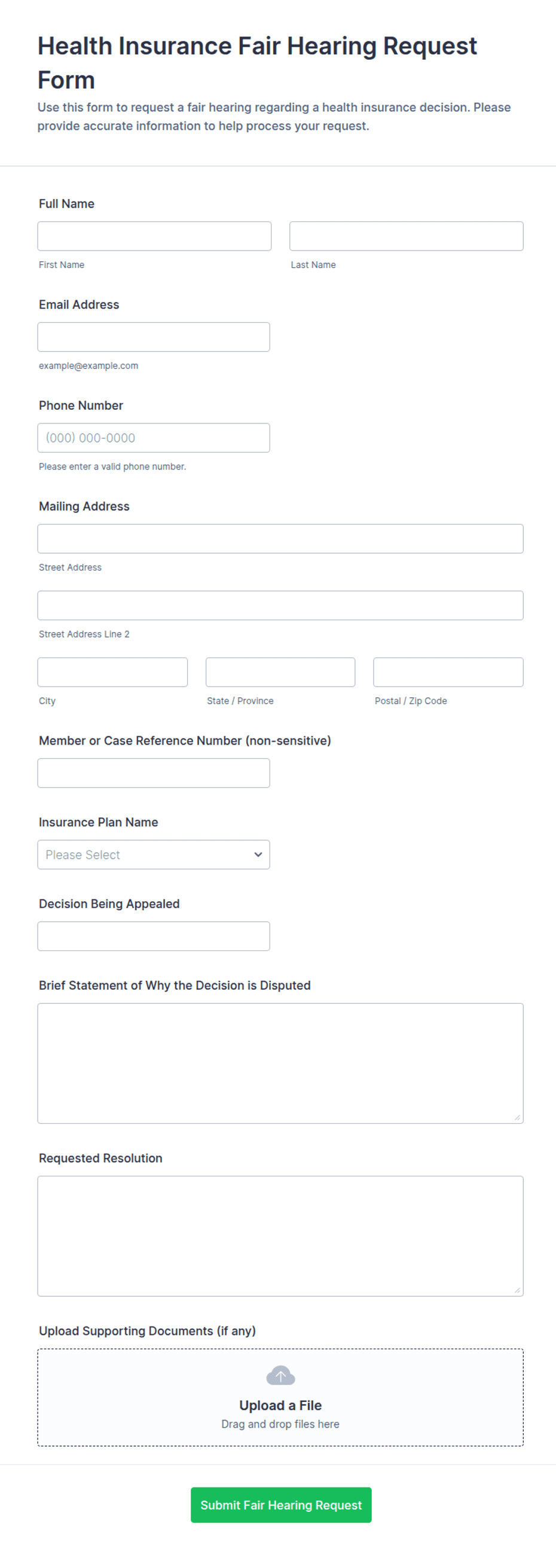Click the Drag and drop files here area
The height and width of the screenshot is (1552, 556).
coord(280,1423)
